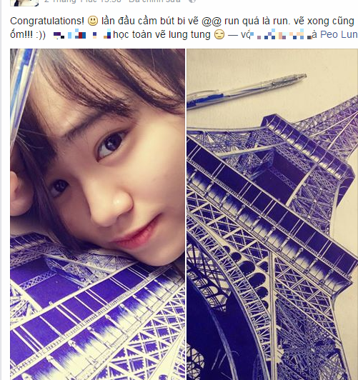
Task: Open the selfie photo on the left
Action: 97,214
